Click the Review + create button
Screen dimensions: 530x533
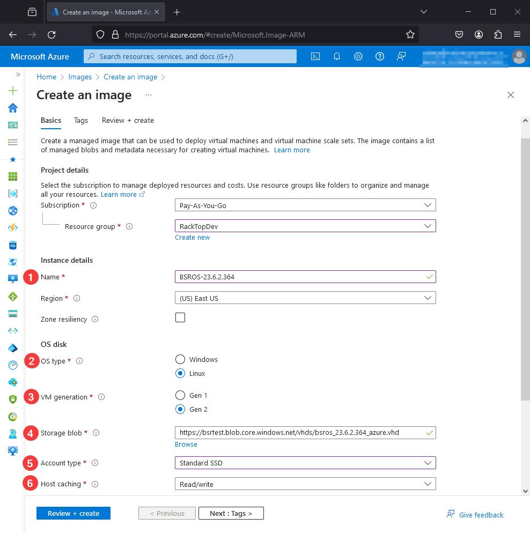[x=73, y=513]
